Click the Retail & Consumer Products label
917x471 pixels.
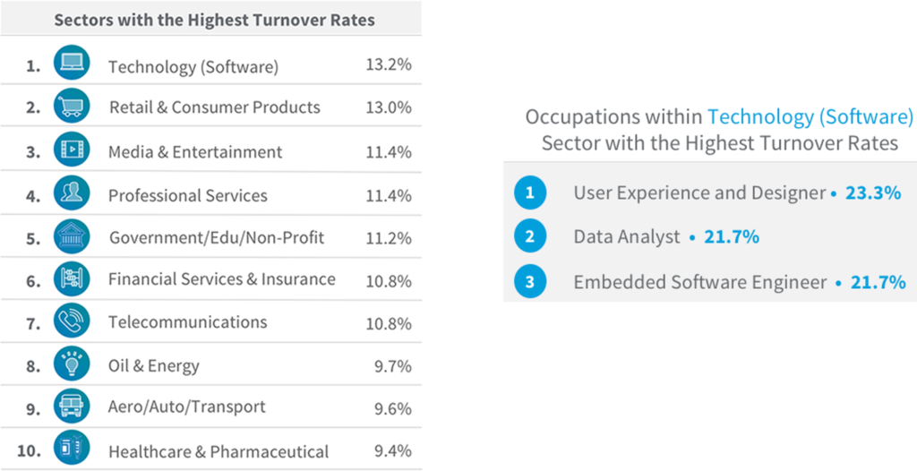coord(214,107)
